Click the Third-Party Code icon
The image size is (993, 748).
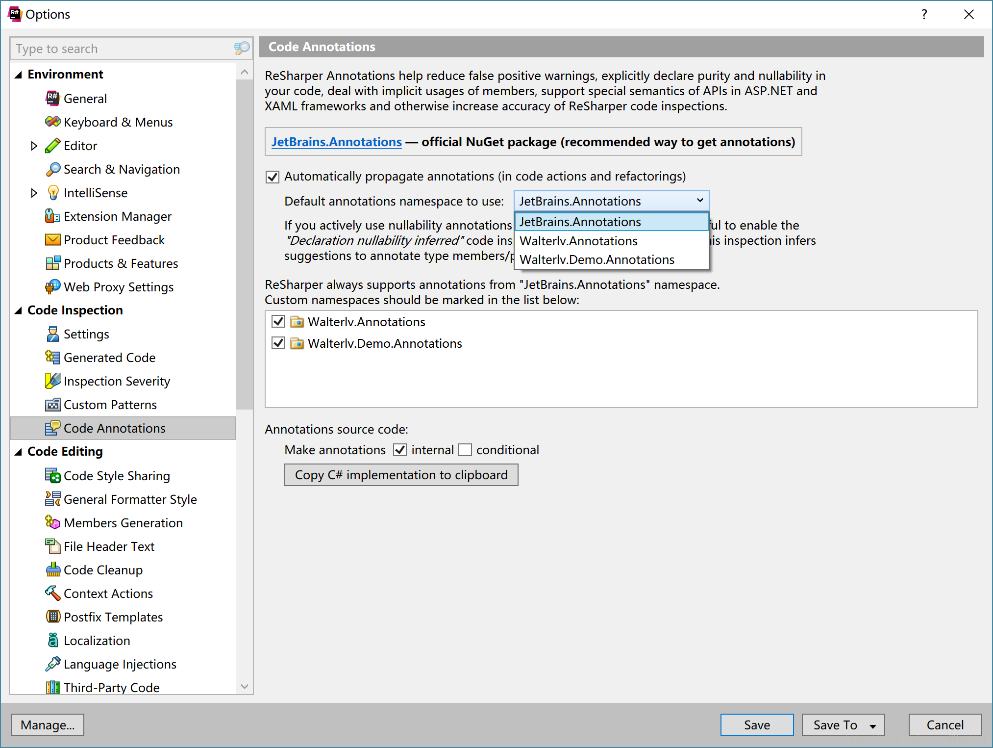click(x=52, y=687)
